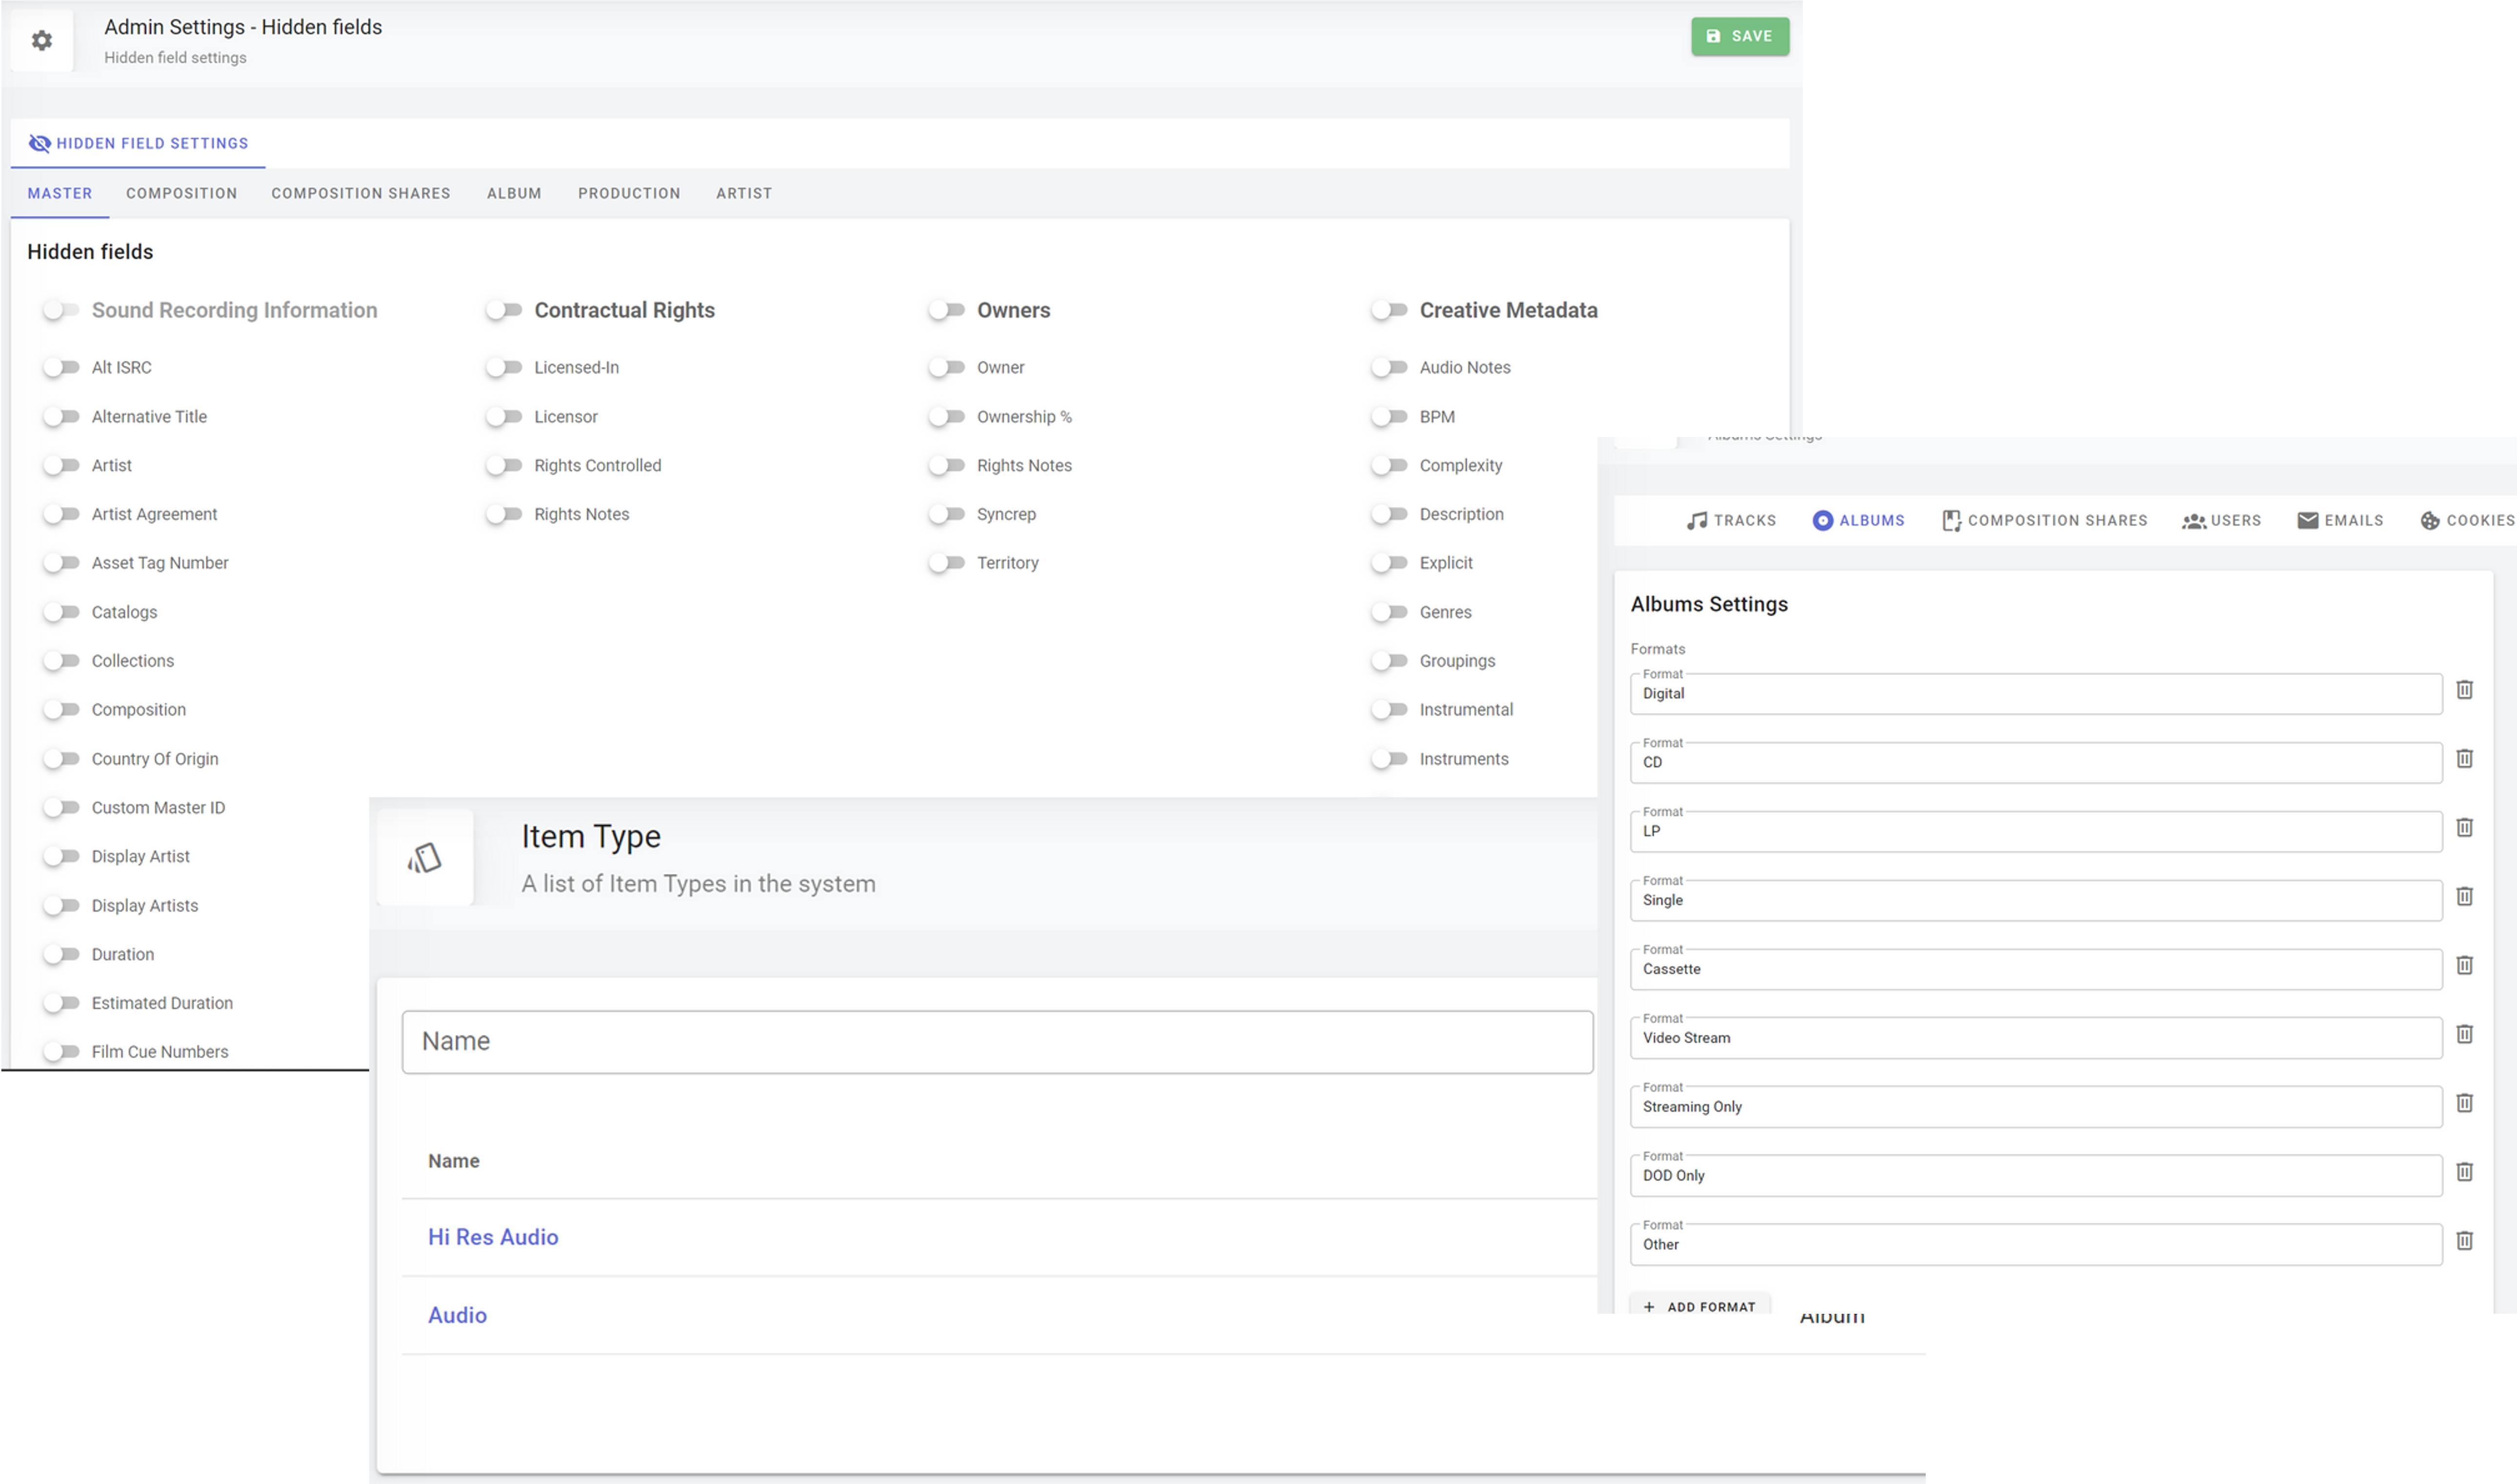This screenshot has width=2517, height=1484.
Task: Delete the Cassette format with trash icon
Action: pyautogui.click(x=2464, y=965)
